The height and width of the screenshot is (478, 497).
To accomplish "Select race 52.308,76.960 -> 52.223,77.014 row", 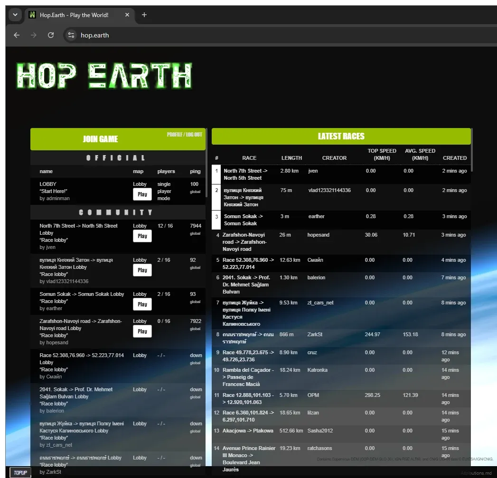I will point(341,263).
